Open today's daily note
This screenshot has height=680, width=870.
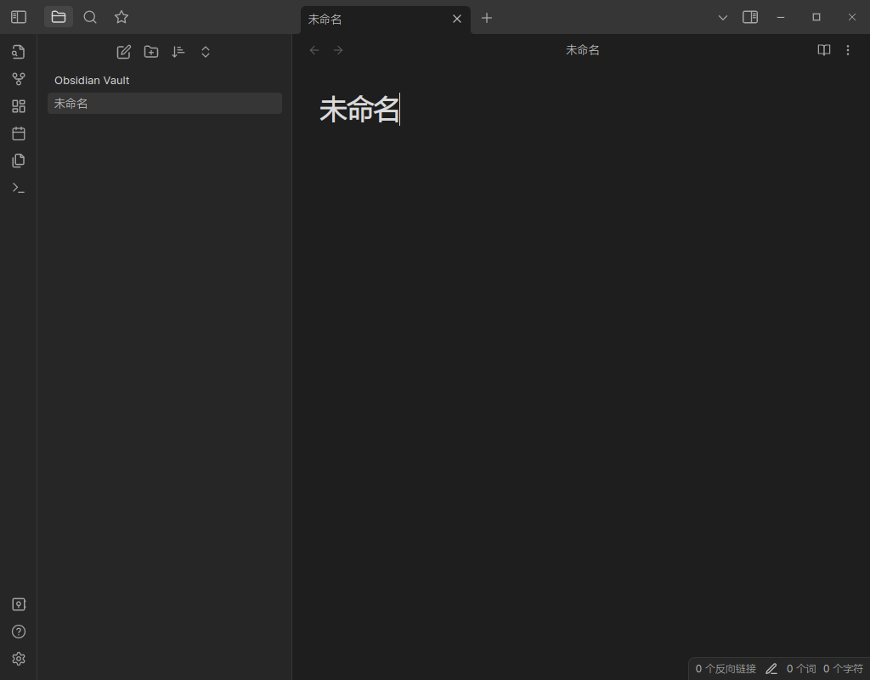(x=19, y=133)
